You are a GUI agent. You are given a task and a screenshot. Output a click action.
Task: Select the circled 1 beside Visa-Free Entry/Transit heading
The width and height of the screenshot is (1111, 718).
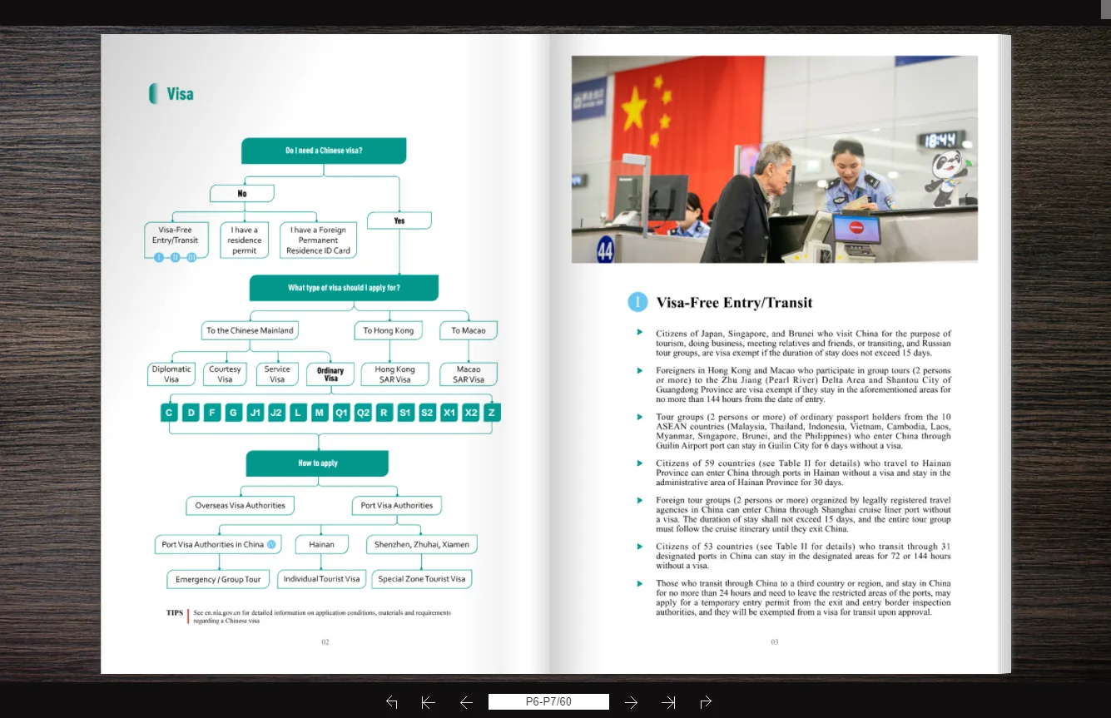(x=638, y=302)
